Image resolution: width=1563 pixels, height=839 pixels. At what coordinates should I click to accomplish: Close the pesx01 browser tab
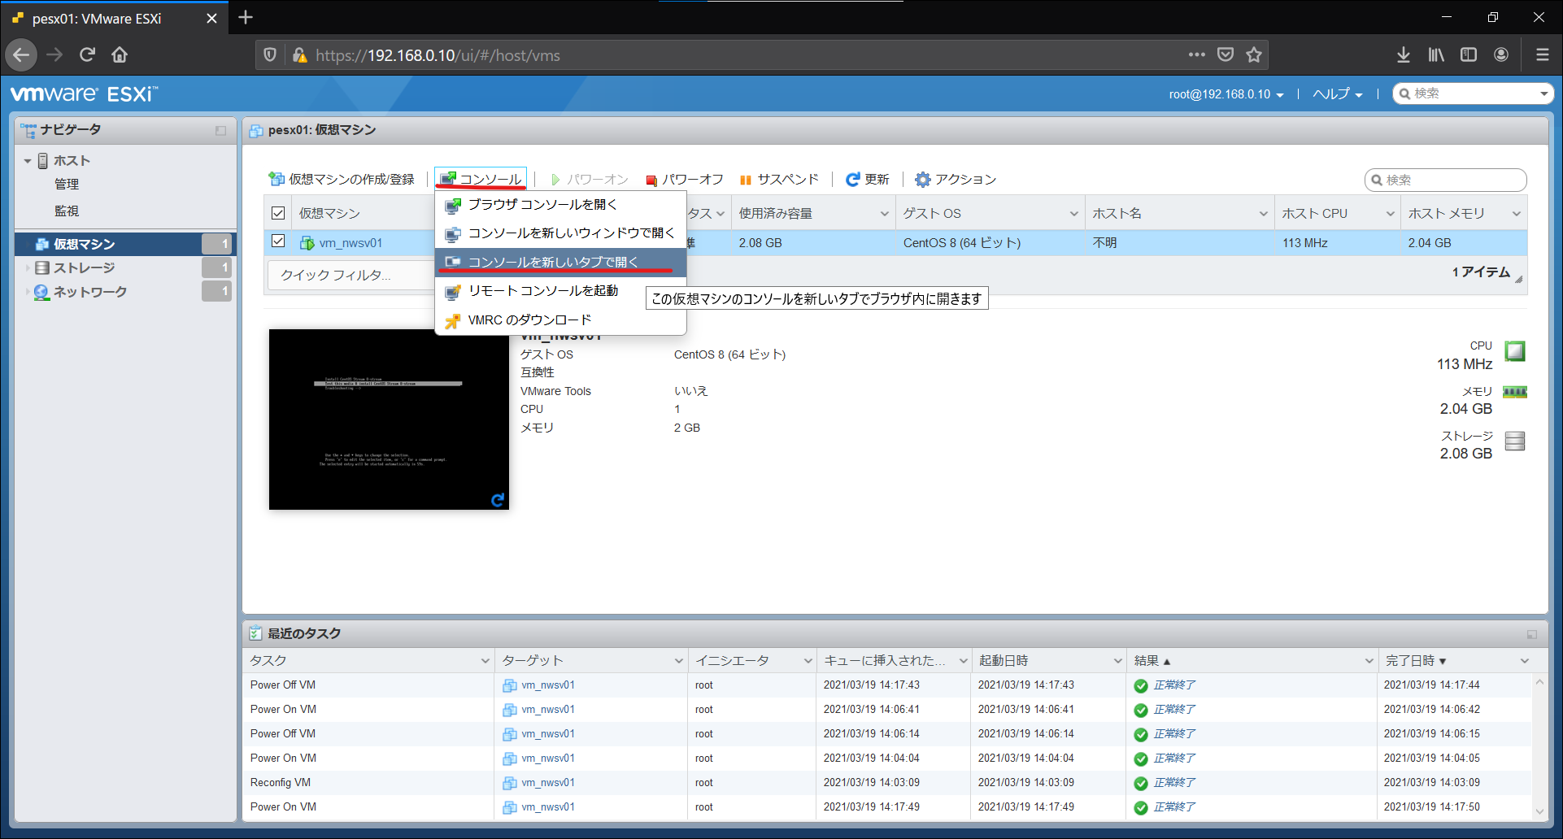click(x=211, y=18)
